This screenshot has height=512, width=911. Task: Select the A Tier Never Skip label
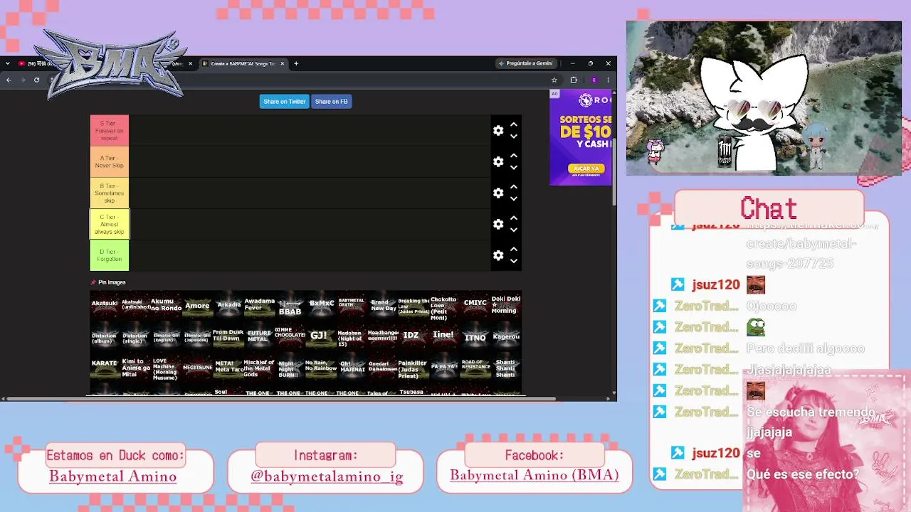point(110,161)
